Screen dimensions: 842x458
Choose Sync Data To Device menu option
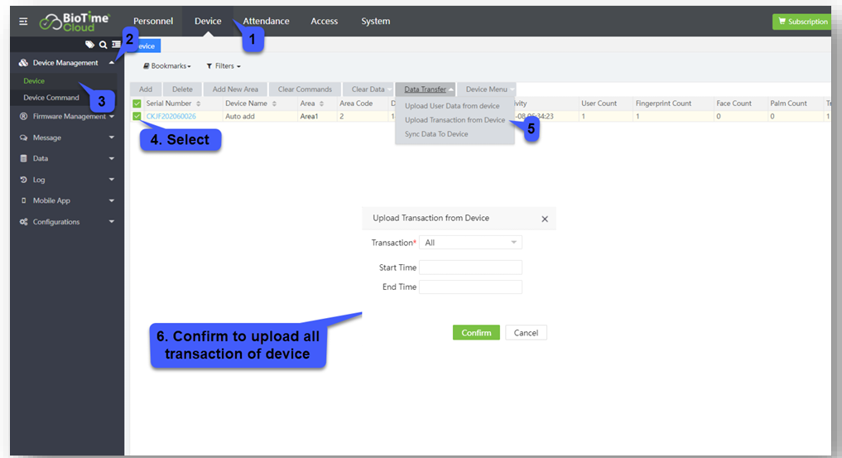tap(436, 134)
